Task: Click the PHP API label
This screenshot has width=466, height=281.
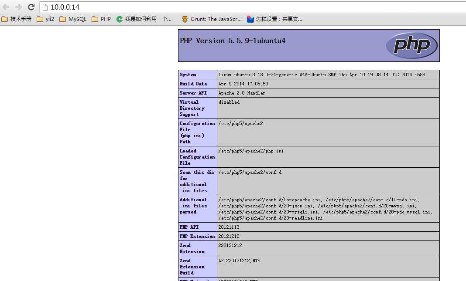Action: 189,227
